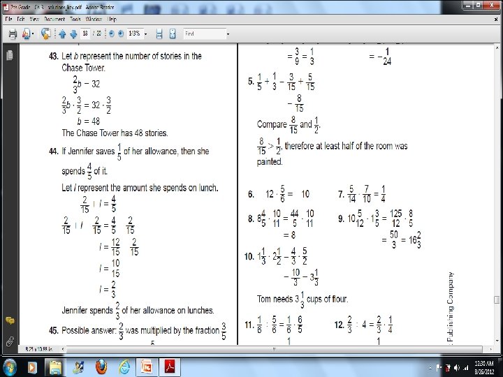
Task: Click the taskbar icon left of Firefox
Action: coord(78,367)
